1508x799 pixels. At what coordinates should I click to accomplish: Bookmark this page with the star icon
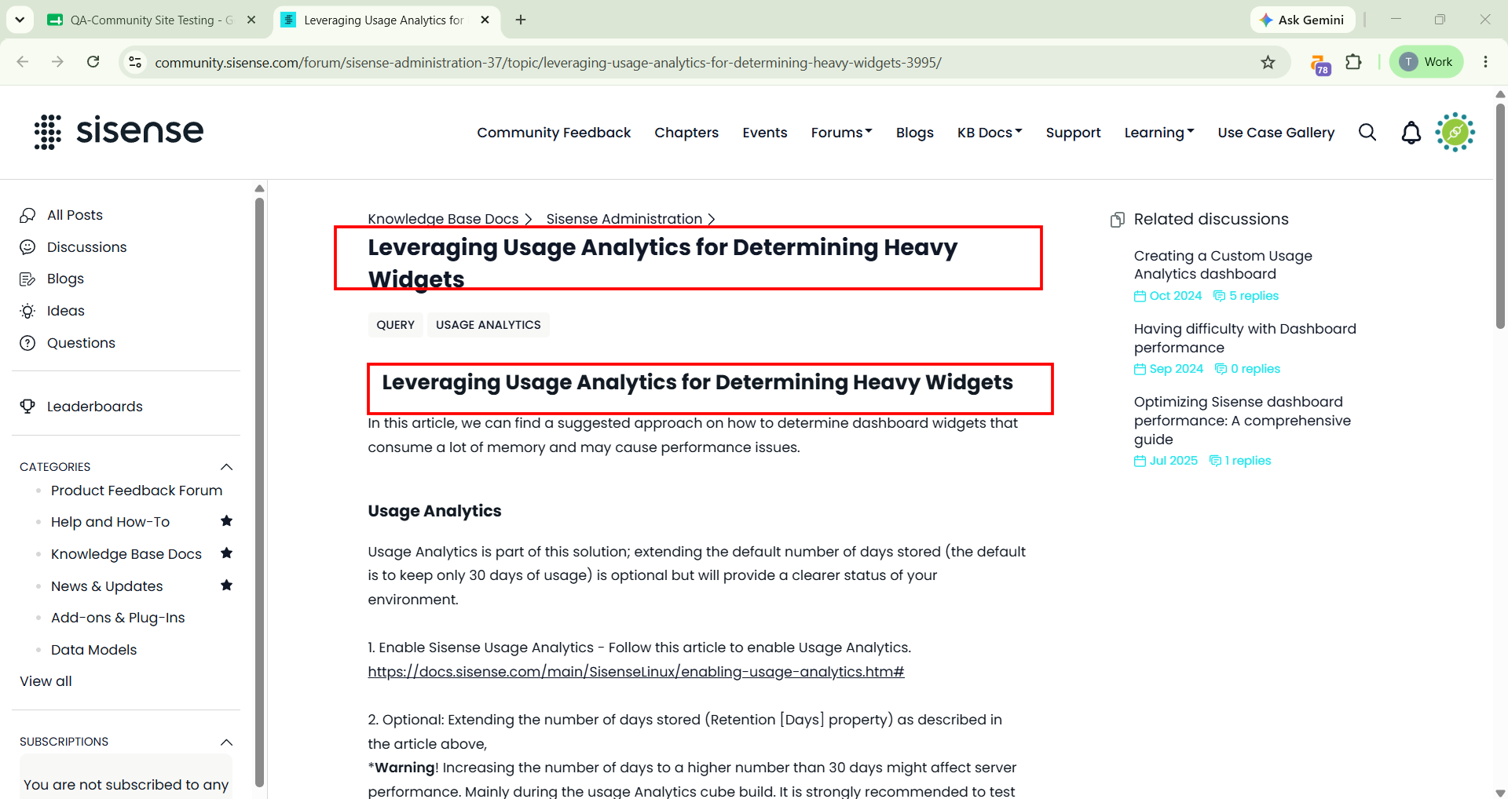click(x=1268, y=62)
